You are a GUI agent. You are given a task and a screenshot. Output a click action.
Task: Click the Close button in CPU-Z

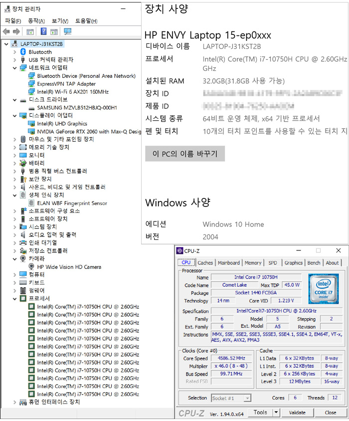coord(331,413)
